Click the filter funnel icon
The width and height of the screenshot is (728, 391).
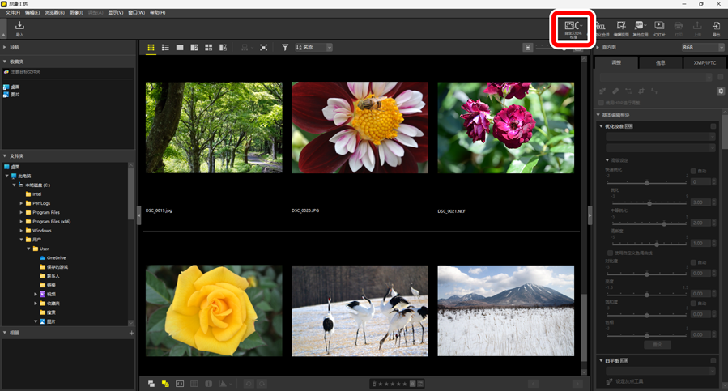pos(285,48)
